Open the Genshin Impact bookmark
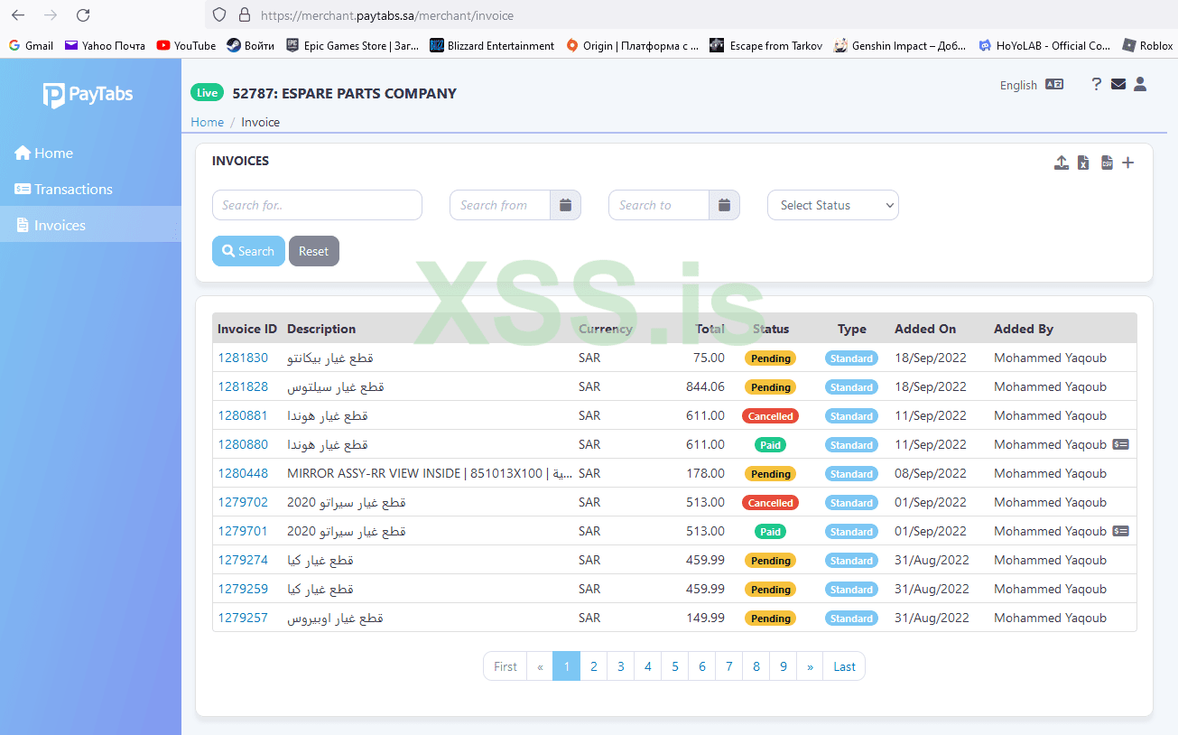The image size is (1178, 735). 900,45
